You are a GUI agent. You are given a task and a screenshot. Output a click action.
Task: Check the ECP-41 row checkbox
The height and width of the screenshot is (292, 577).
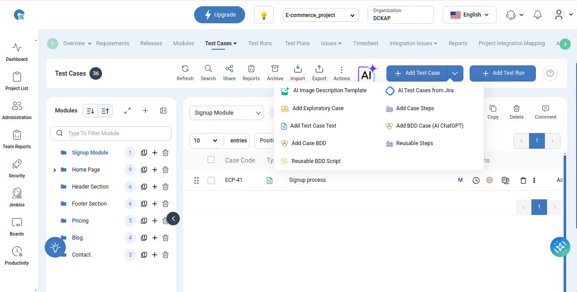tap(211, 180)
